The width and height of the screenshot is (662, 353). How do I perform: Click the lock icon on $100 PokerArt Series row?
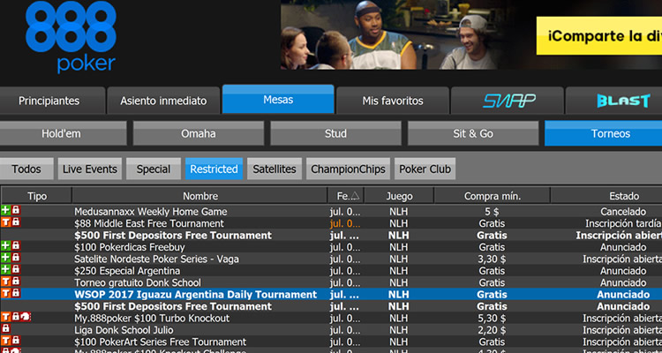pyautogui.click(x=16, y=340)
